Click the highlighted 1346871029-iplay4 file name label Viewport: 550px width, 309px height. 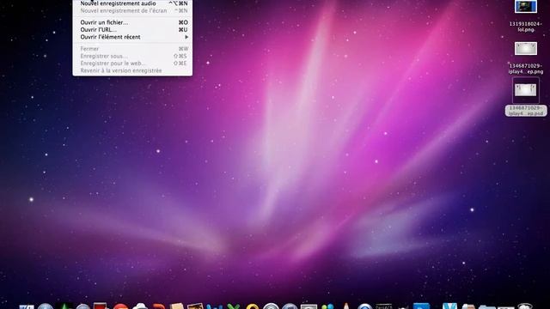[x=525, y=111]
